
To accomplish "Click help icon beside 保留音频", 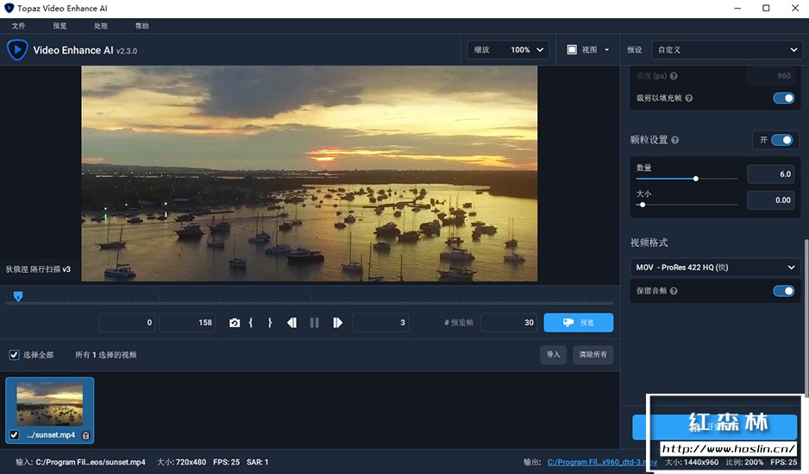I will pyautogui.click(x=673, y=291).
